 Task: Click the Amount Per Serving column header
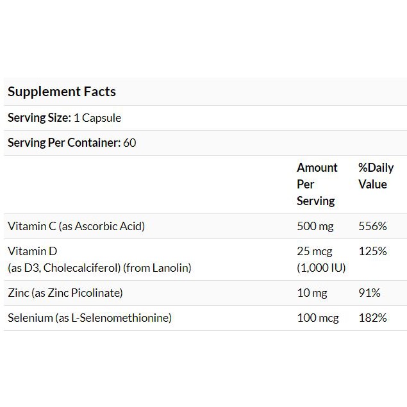(317, 185)
